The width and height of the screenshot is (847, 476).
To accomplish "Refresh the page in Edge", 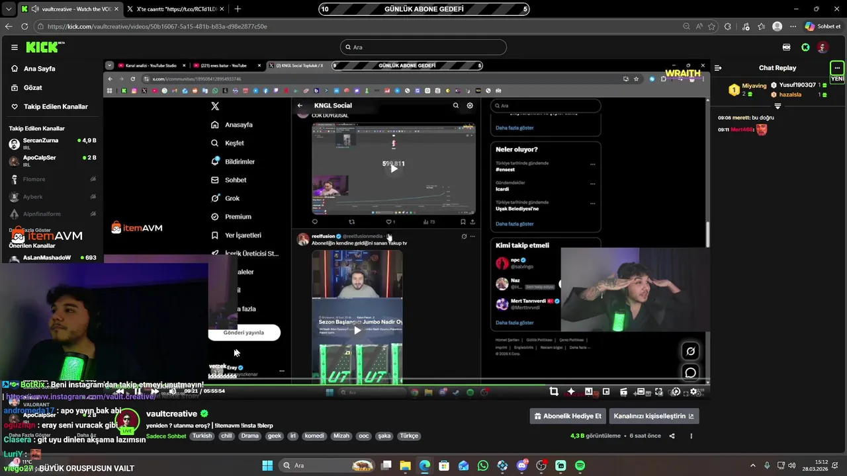I will pyautogui.click(x=24, y=26).
